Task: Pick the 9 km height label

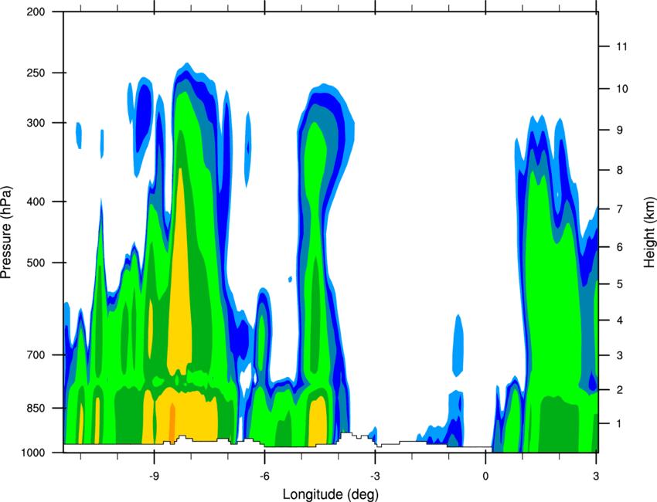Action: (x=619, y=131)
